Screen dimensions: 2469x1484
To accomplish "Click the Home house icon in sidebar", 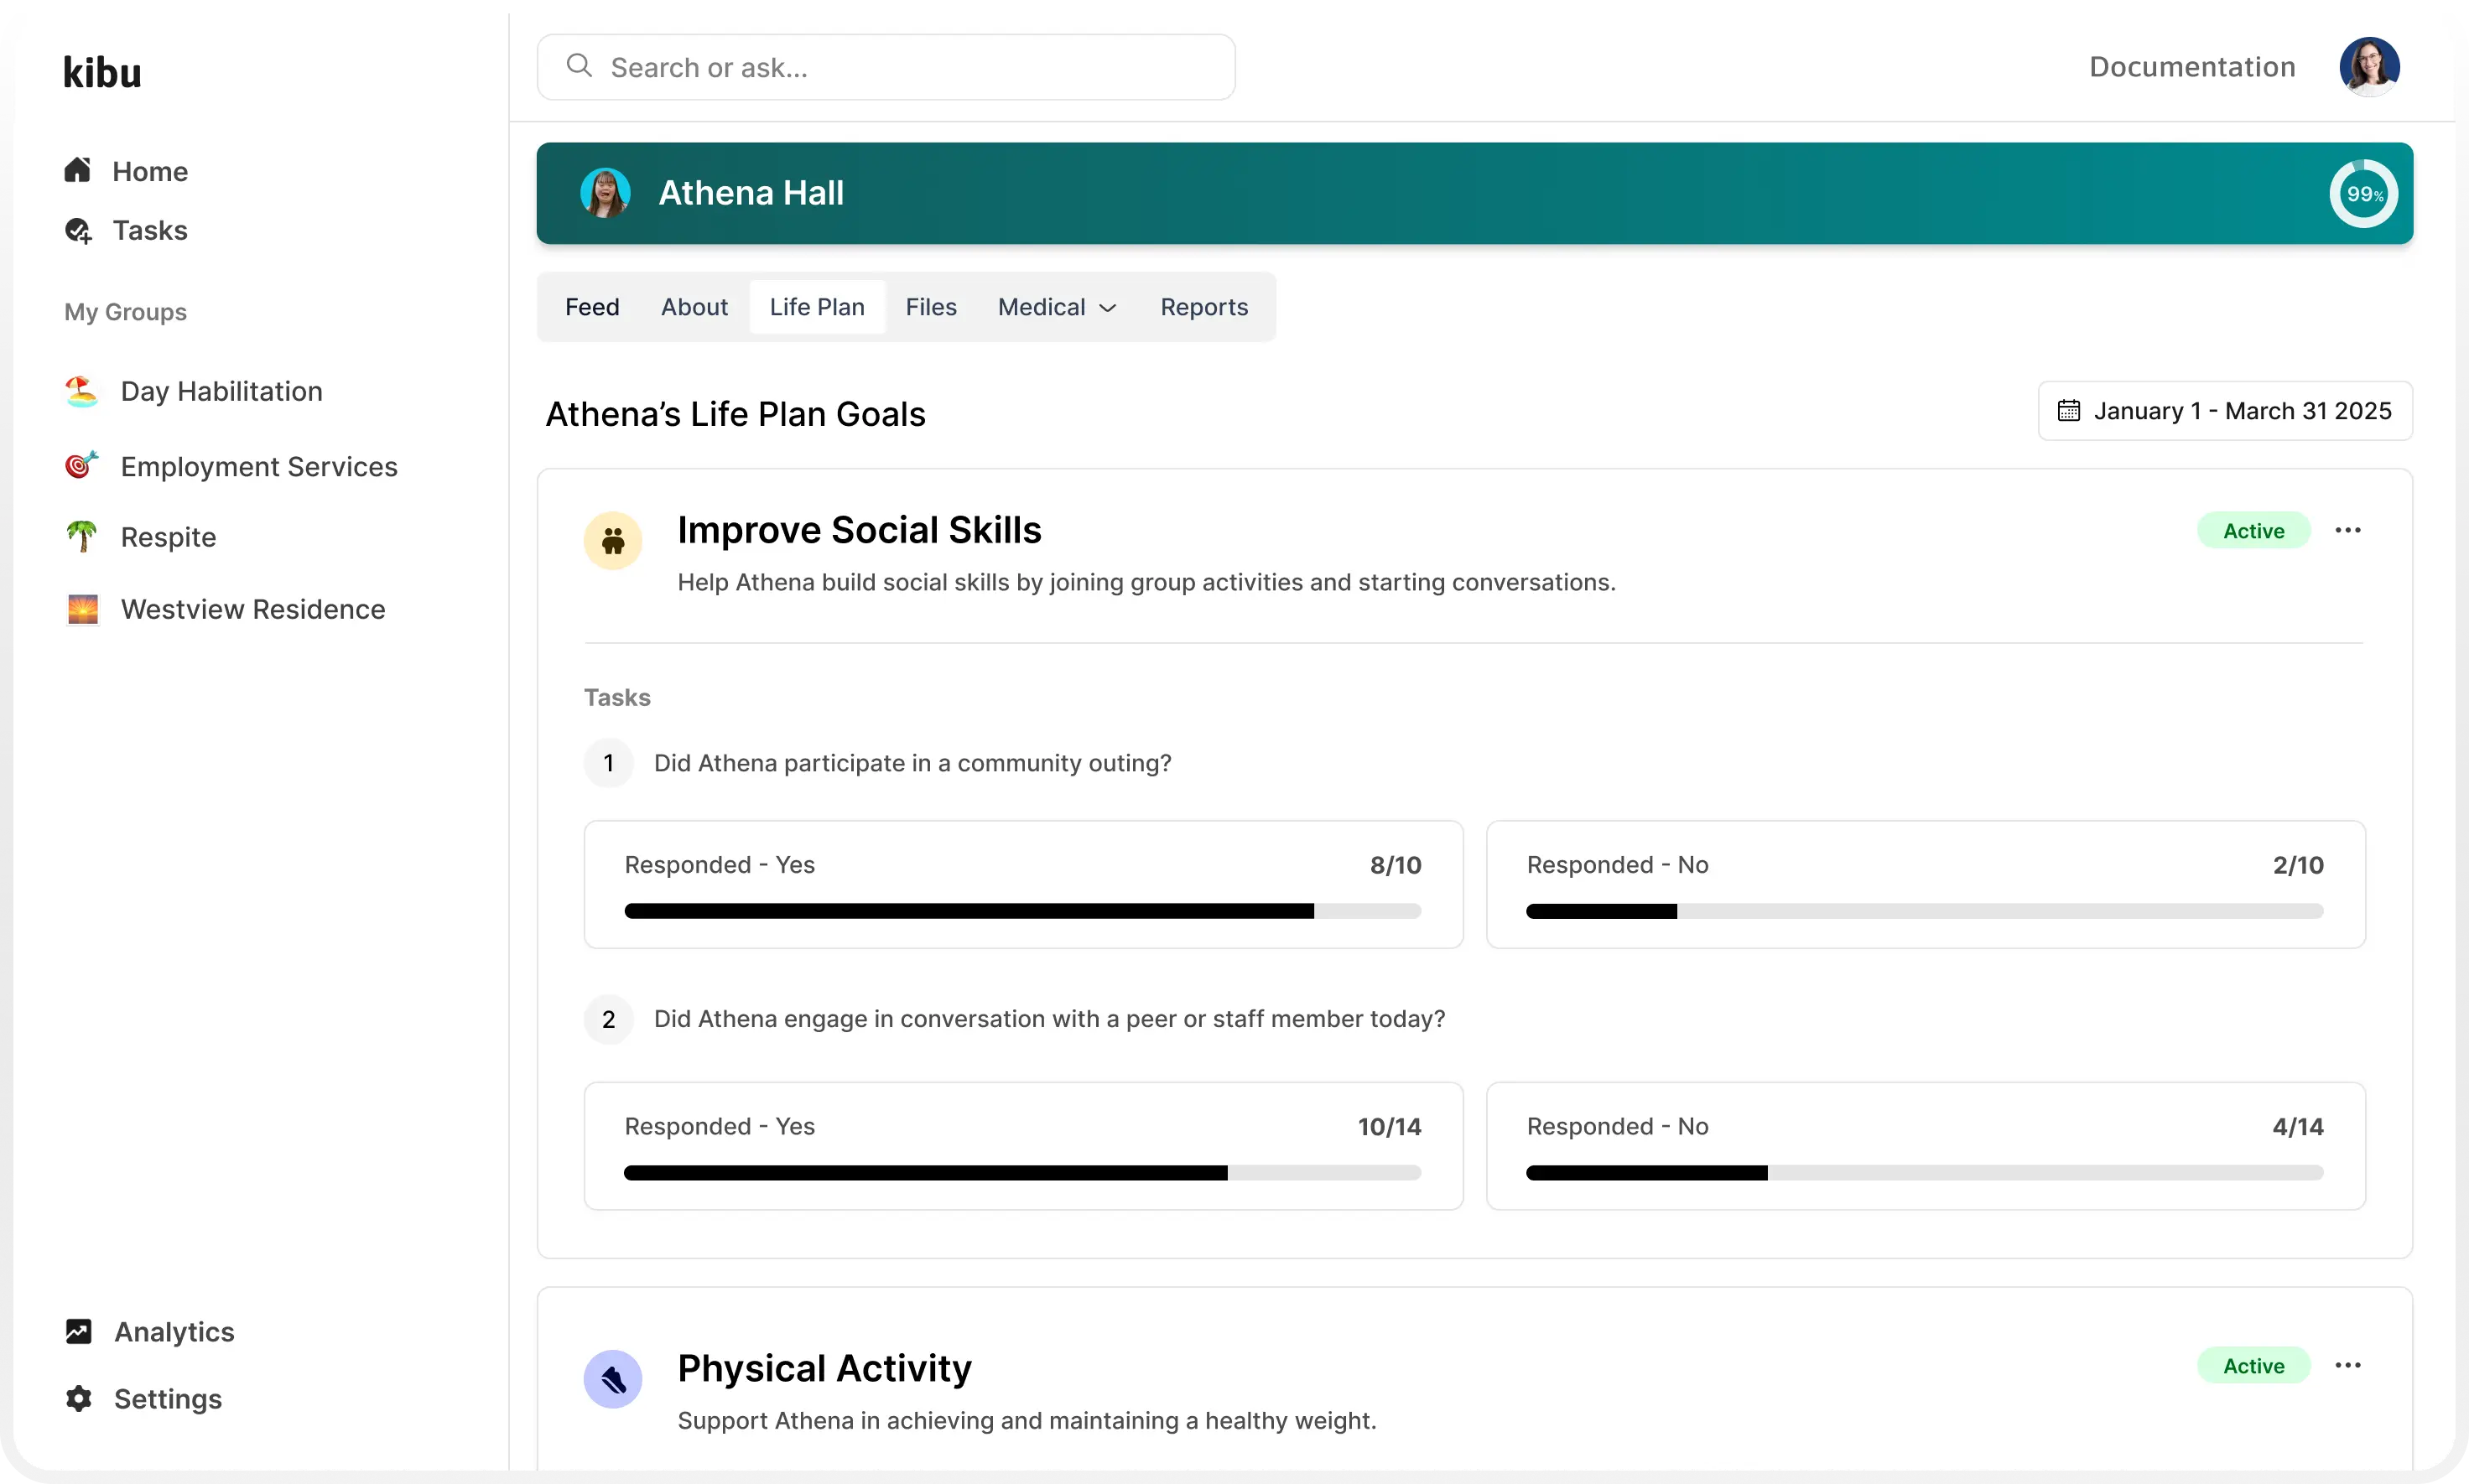I will click(x=78, y=171).
